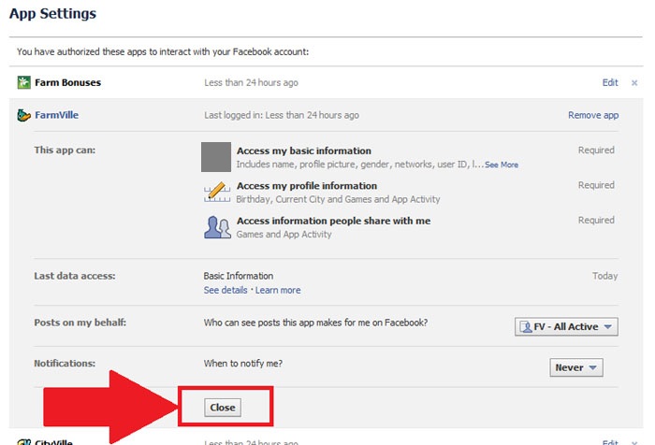Click the gray profile picture placeholder
The height and width of the screenshot is (445, 655).
(x=216, y=157)
